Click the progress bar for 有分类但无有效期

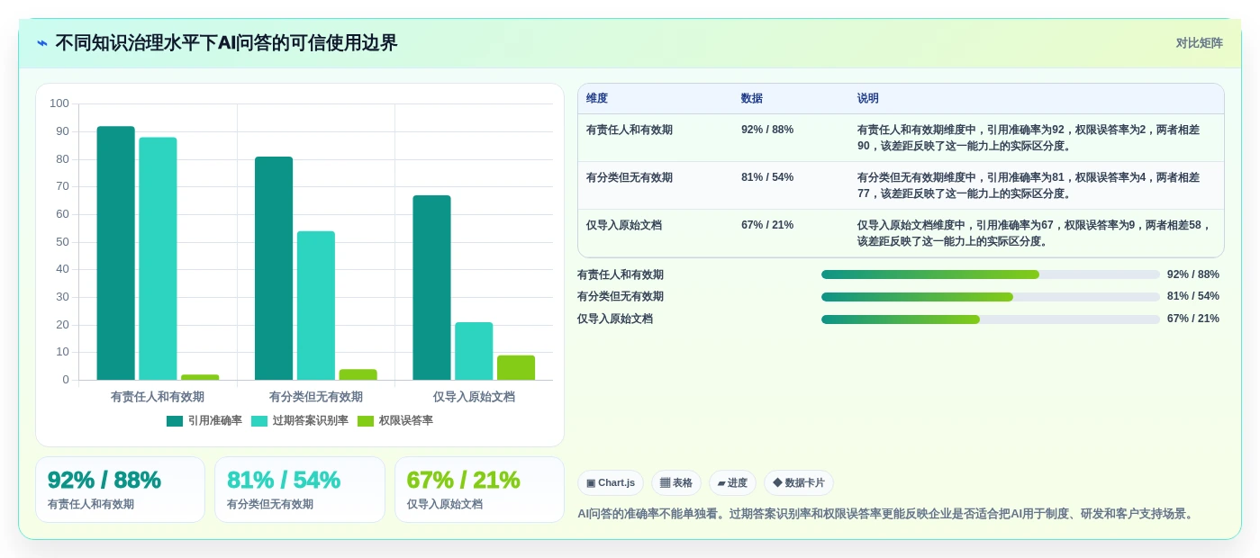(x=991, y=297)
